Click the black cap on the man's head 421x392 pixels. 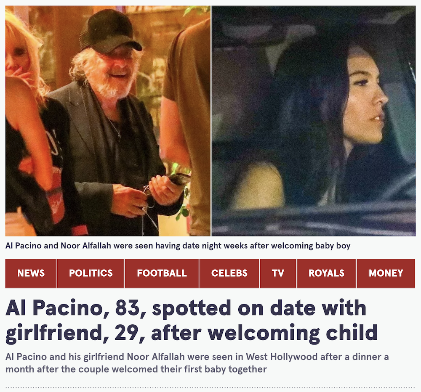(110, 32)
